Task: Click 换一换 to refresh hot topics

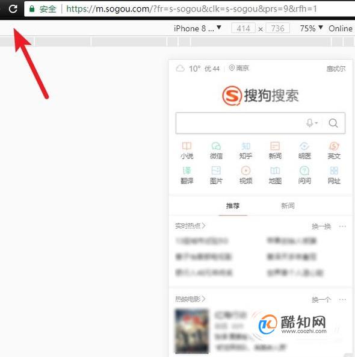Action: pyautogui.click(x=321, y=226)
